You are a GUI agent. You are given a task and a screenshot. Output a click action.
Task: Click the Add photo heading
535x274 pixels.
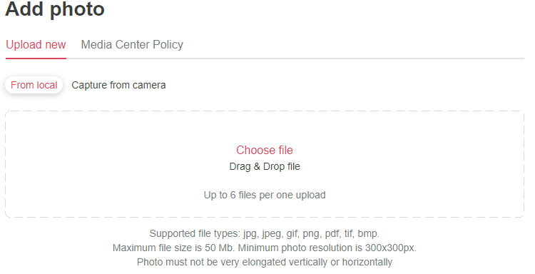(x=55, y=9)
